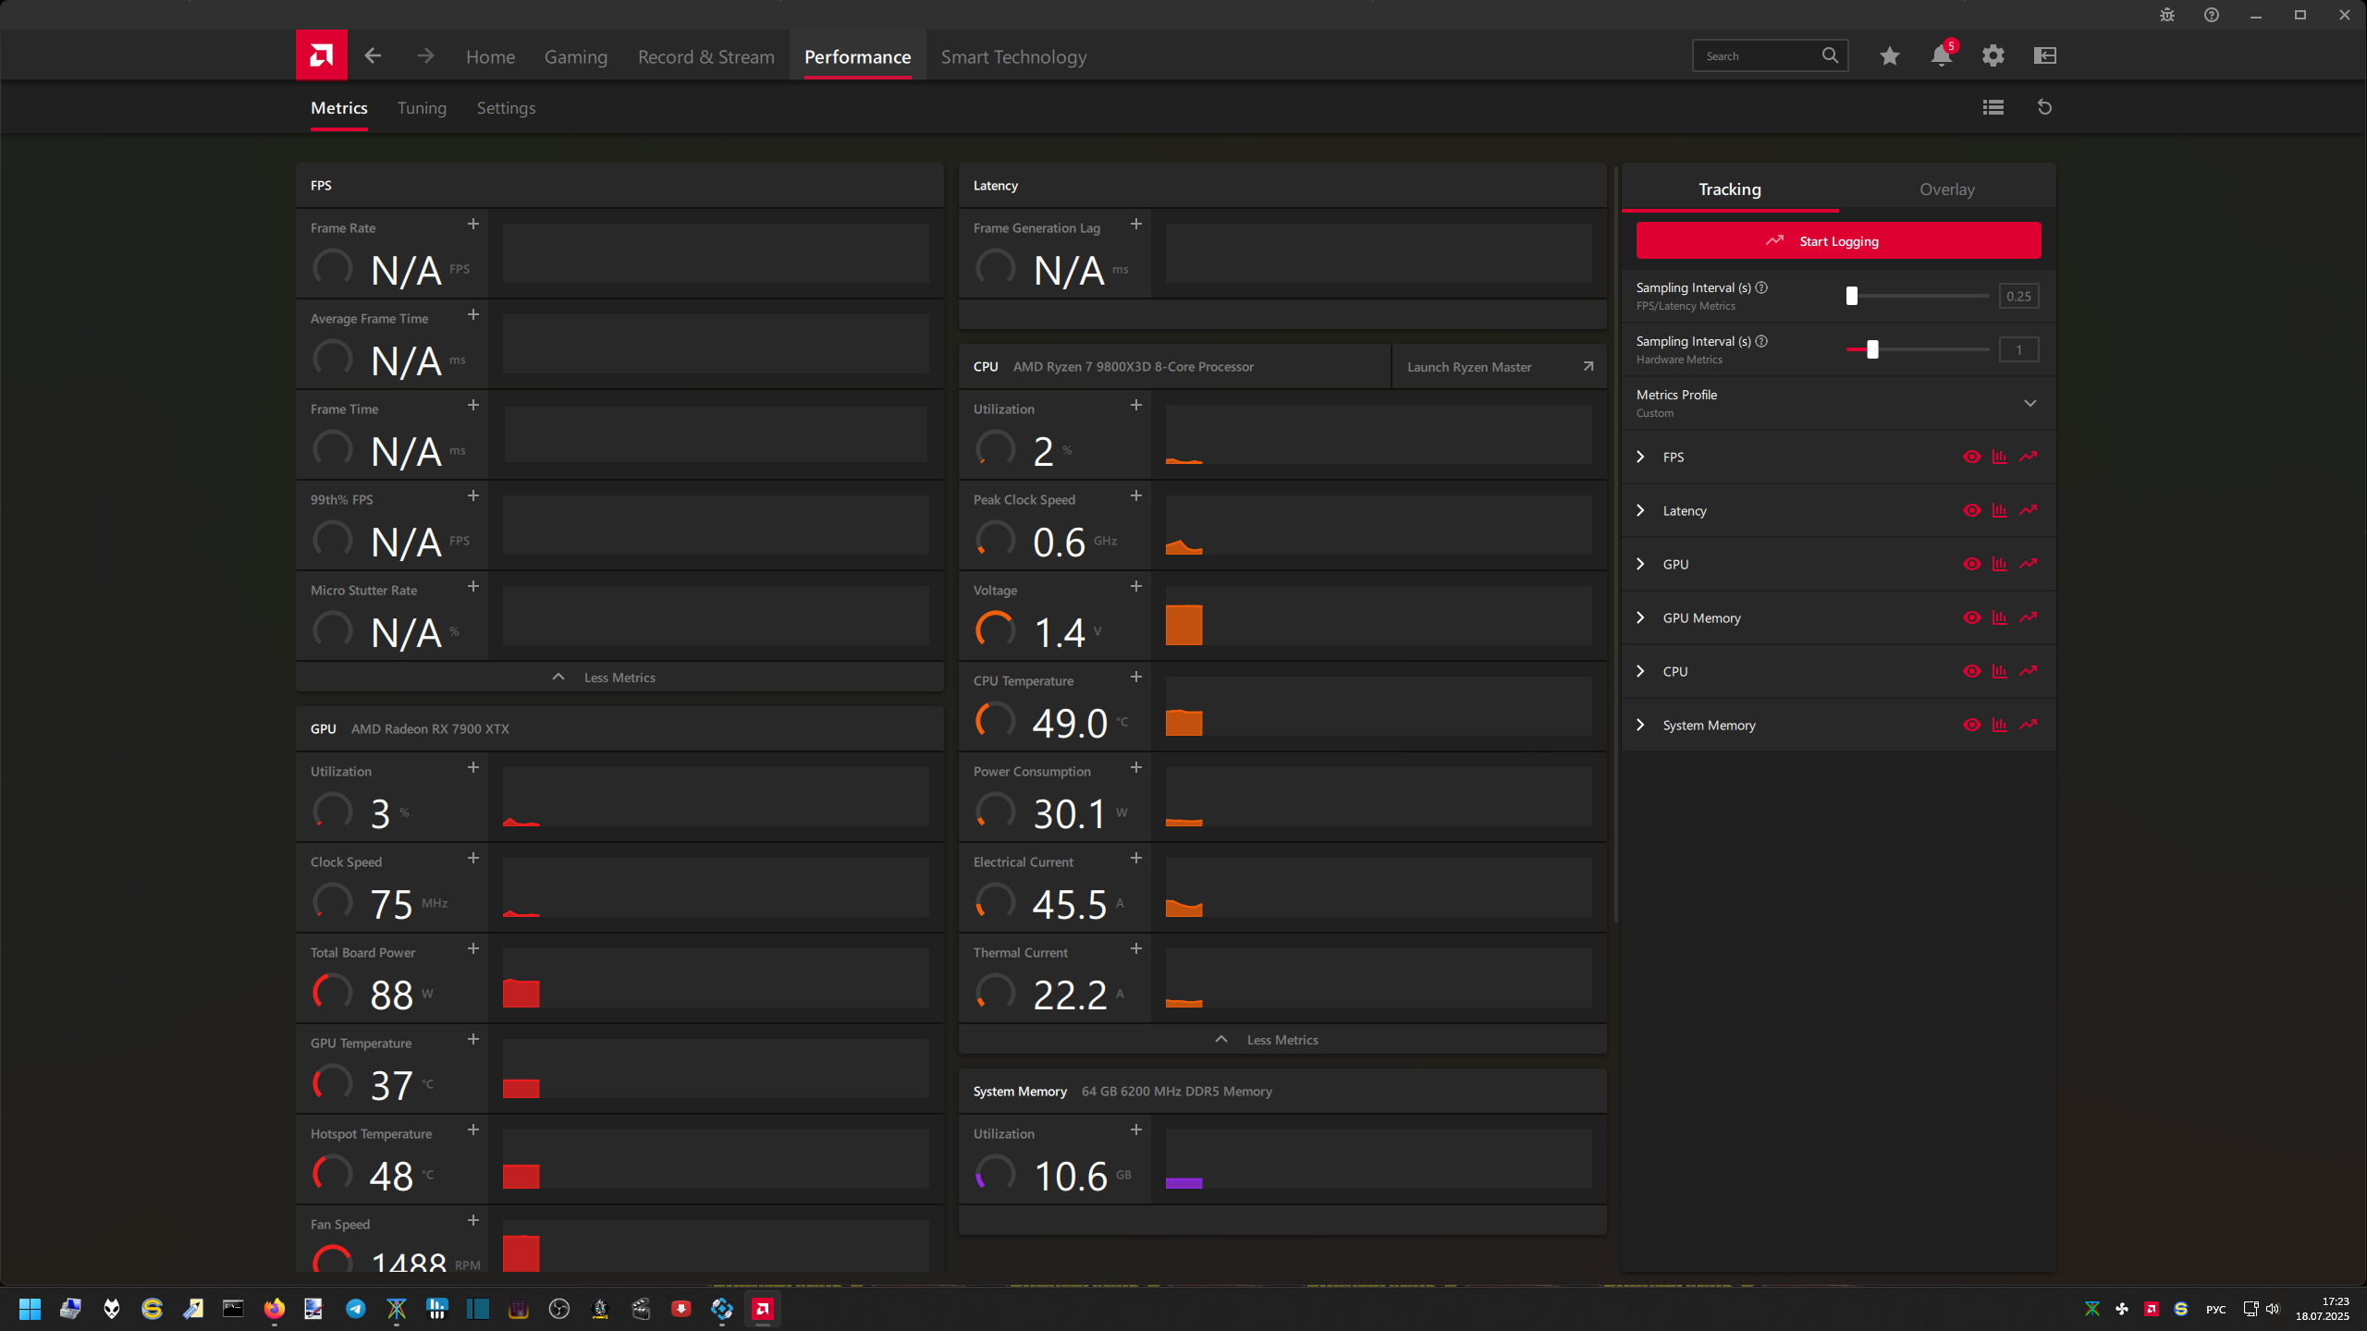The image size is (2367, 1331).
Task: Toggle the eye icon for System Memory
Action: click(1971, 725)
